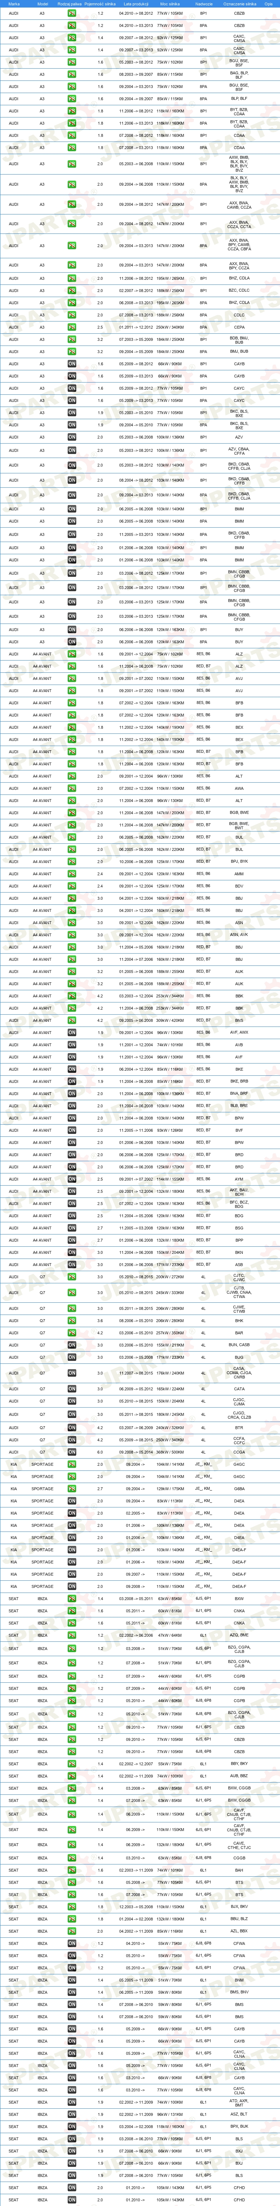The height and width of the screenshot is (2206, 280).
Task: Click the Pb petrol icon in the AWA row
Action: [72, 789]
